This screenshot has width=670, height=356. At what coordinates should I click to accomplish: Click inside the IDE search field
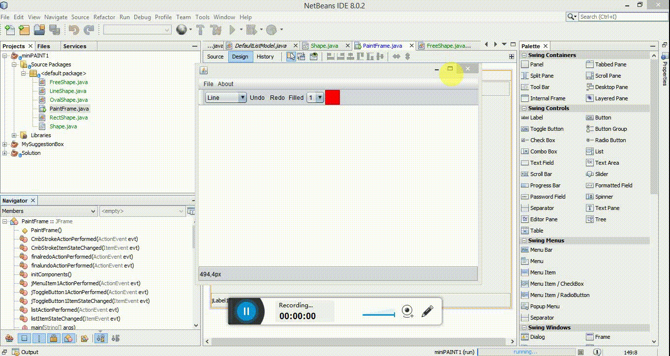click(x=622, y=16)
